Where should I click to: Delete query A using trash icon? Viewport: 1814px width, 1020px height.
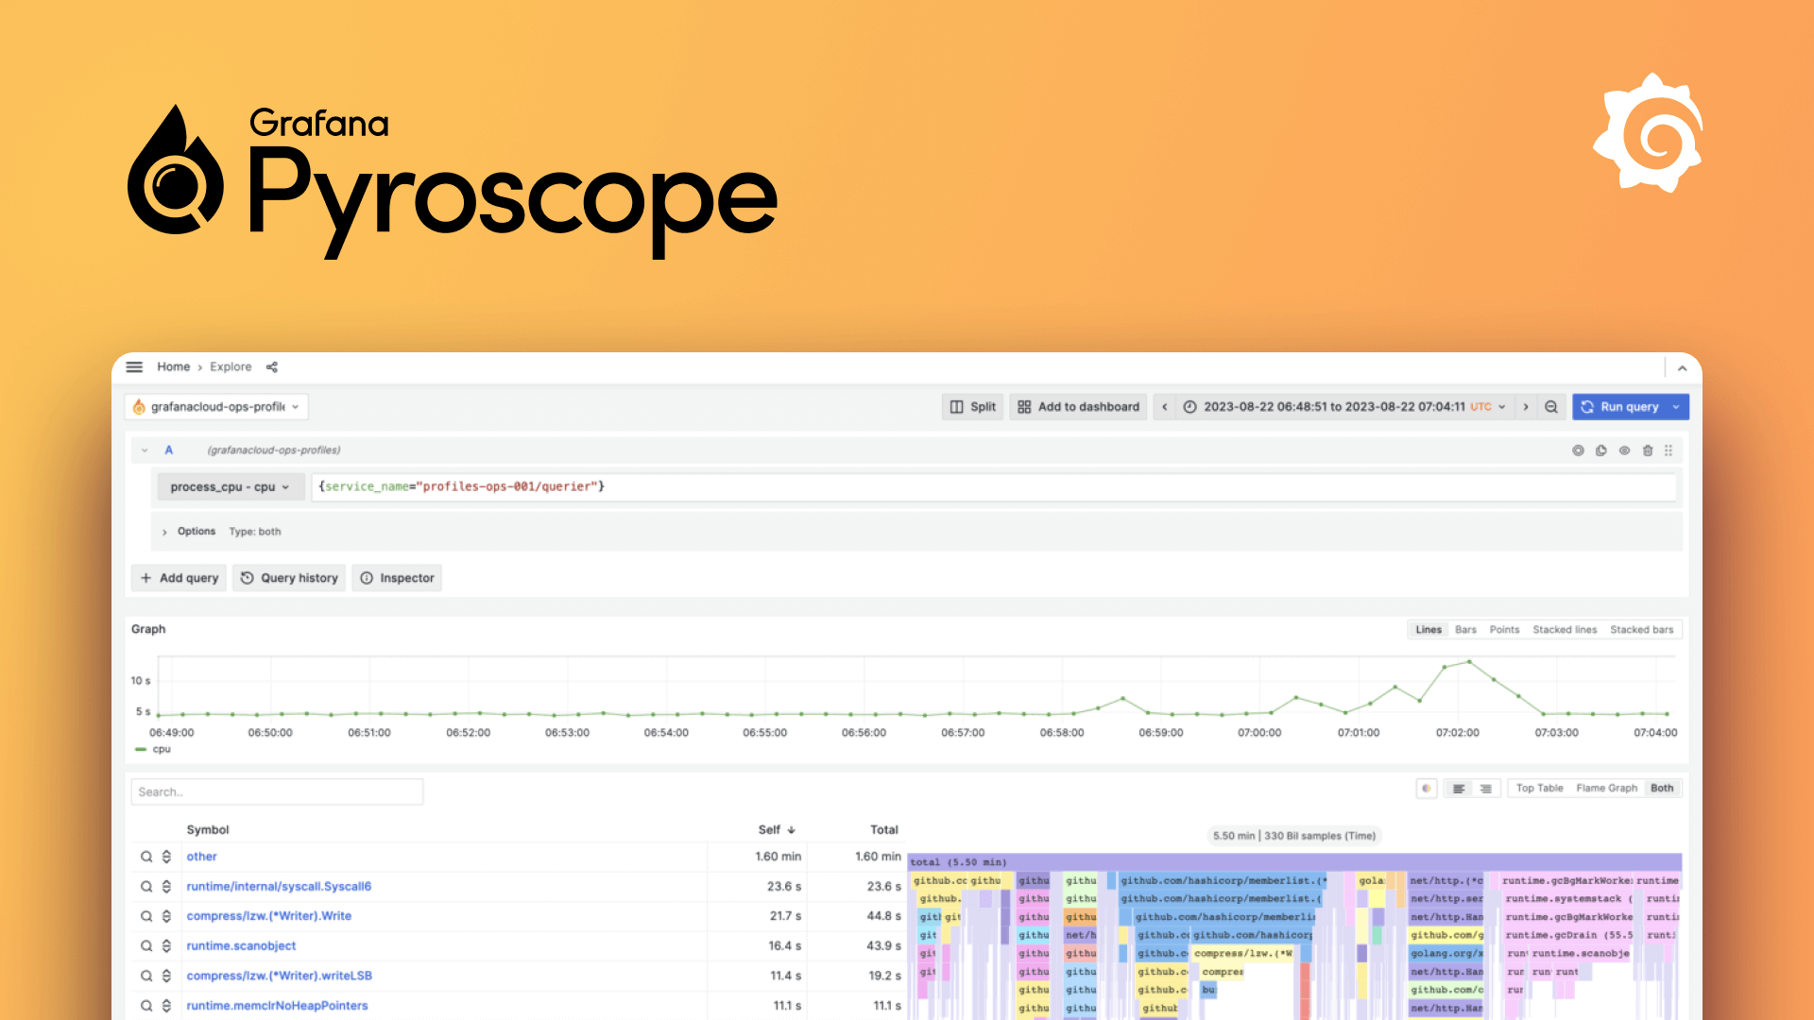[1648, 450]
